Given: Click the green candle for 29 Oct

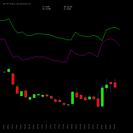Looking at the screenshot, I should pyautogui.click(x=9, y=70).
